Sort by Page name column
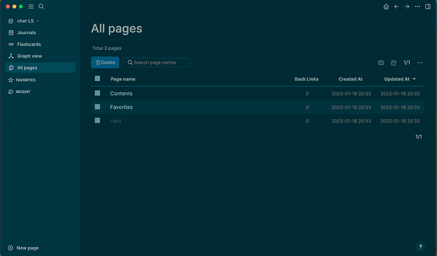Viewport: 437px width, 256px height. (x=123, y=79)
